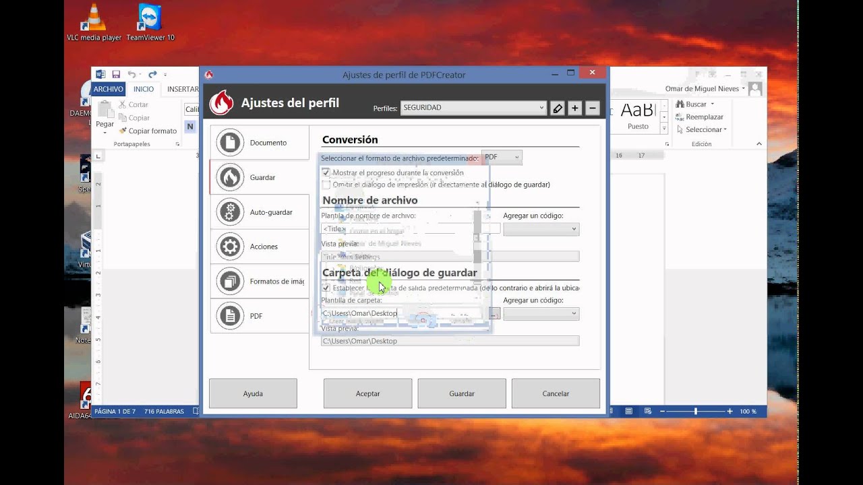Open the Acciones gear icon
This screenshot has height=485, width=863.
pos(231,247)
